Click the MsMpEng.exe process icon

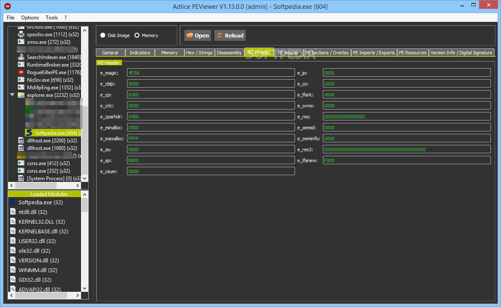[21, 87]
